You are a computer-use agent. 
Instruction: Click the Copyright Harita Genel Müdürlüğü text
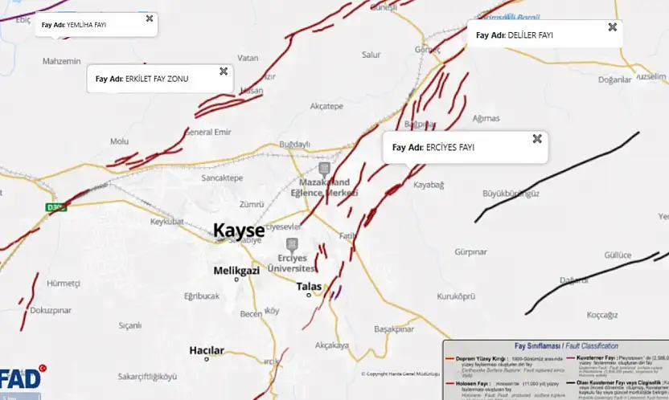[x=400, y=374]
